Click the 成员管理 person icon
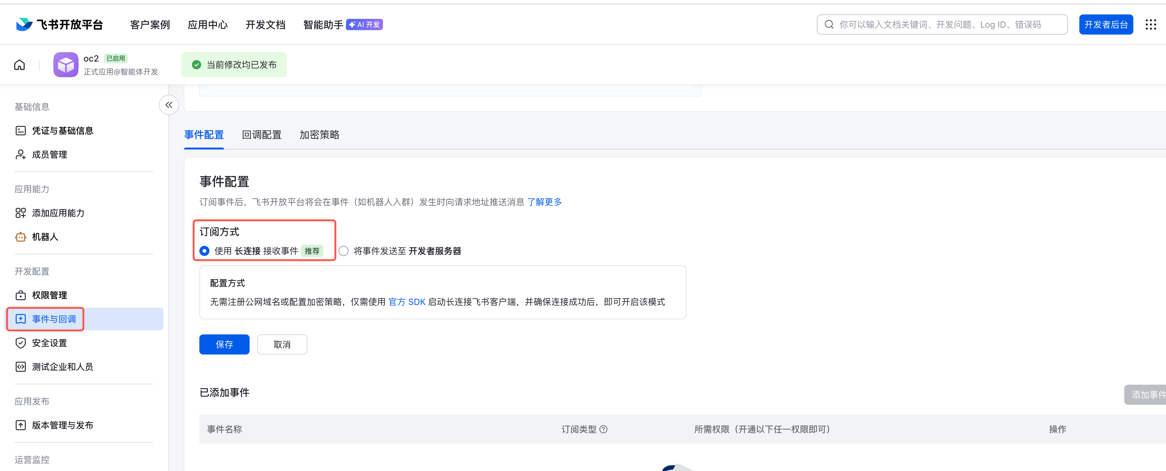The image size is (1166, 471). point(21,155)
